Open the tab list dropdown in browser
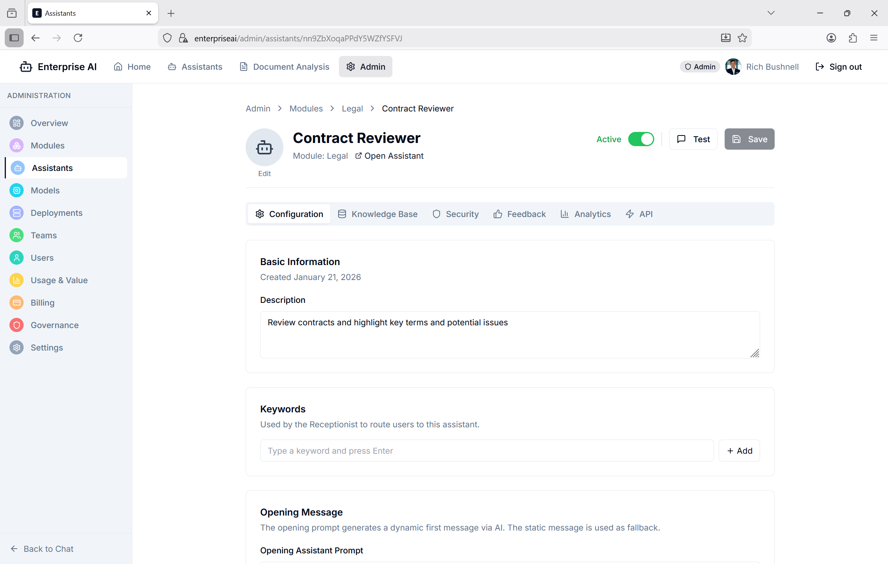Viewport: 888px width, 564px height. pyautogui.click(x=771, y=13)
